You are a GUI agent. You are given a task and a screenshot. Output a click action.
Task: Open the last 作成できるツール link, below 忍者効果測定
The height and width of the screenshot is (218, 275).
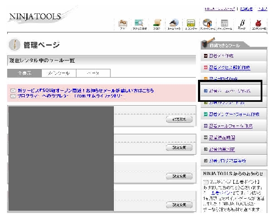click(x=228, y=161)
